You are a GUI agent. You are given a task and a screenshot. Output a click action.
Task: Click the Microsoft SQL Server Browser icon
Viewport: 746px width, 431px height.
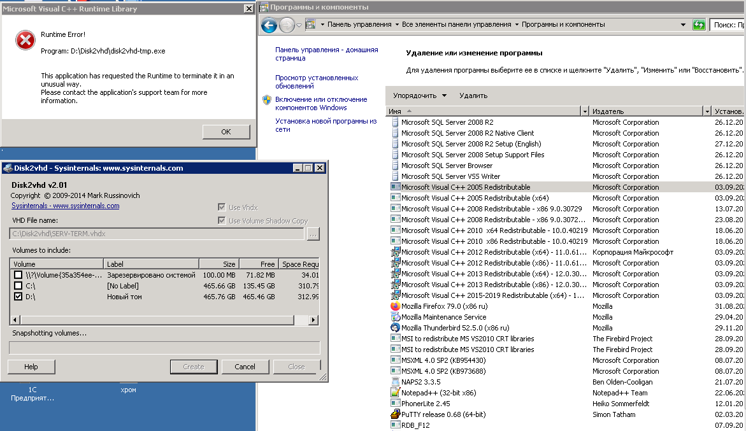pyautogui.click(x=395, y=166)
